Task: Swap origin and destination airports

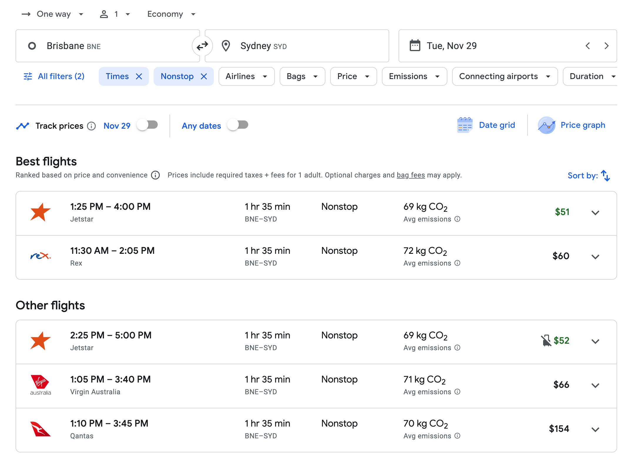Action: click(202, 46)
